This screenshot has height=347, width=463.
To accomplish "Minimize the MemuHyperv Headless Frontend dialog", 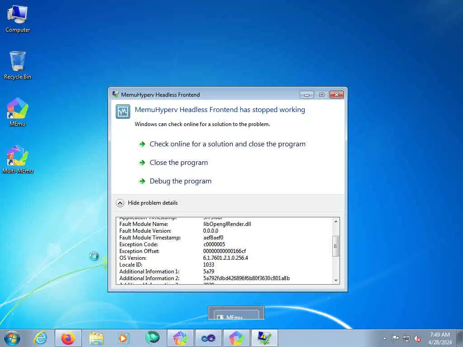I will [307, 95].
